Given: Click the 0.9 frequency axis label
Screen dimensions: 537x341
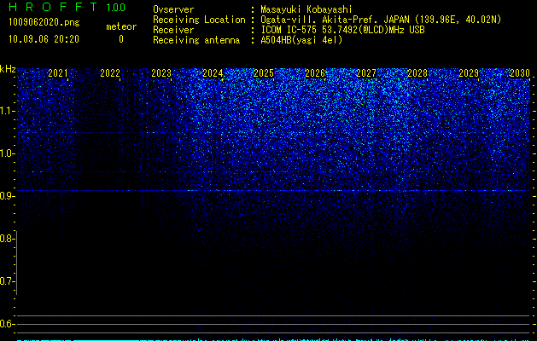Looking at the screenshot, I should (7, 196).
